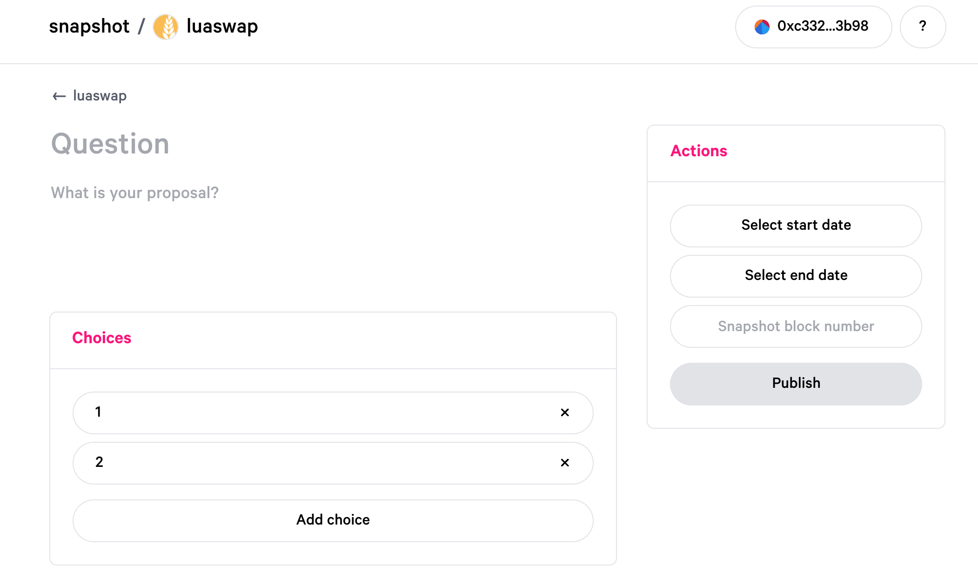Click the Add choice button
978x585 pixels.
[x=333, y=520]
